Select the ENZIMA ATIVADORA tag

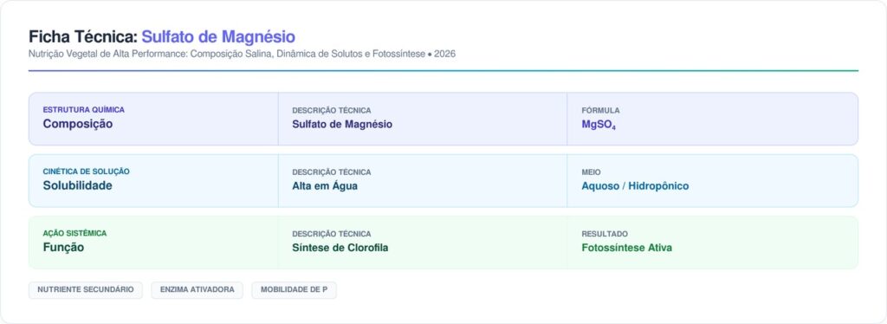197,289
